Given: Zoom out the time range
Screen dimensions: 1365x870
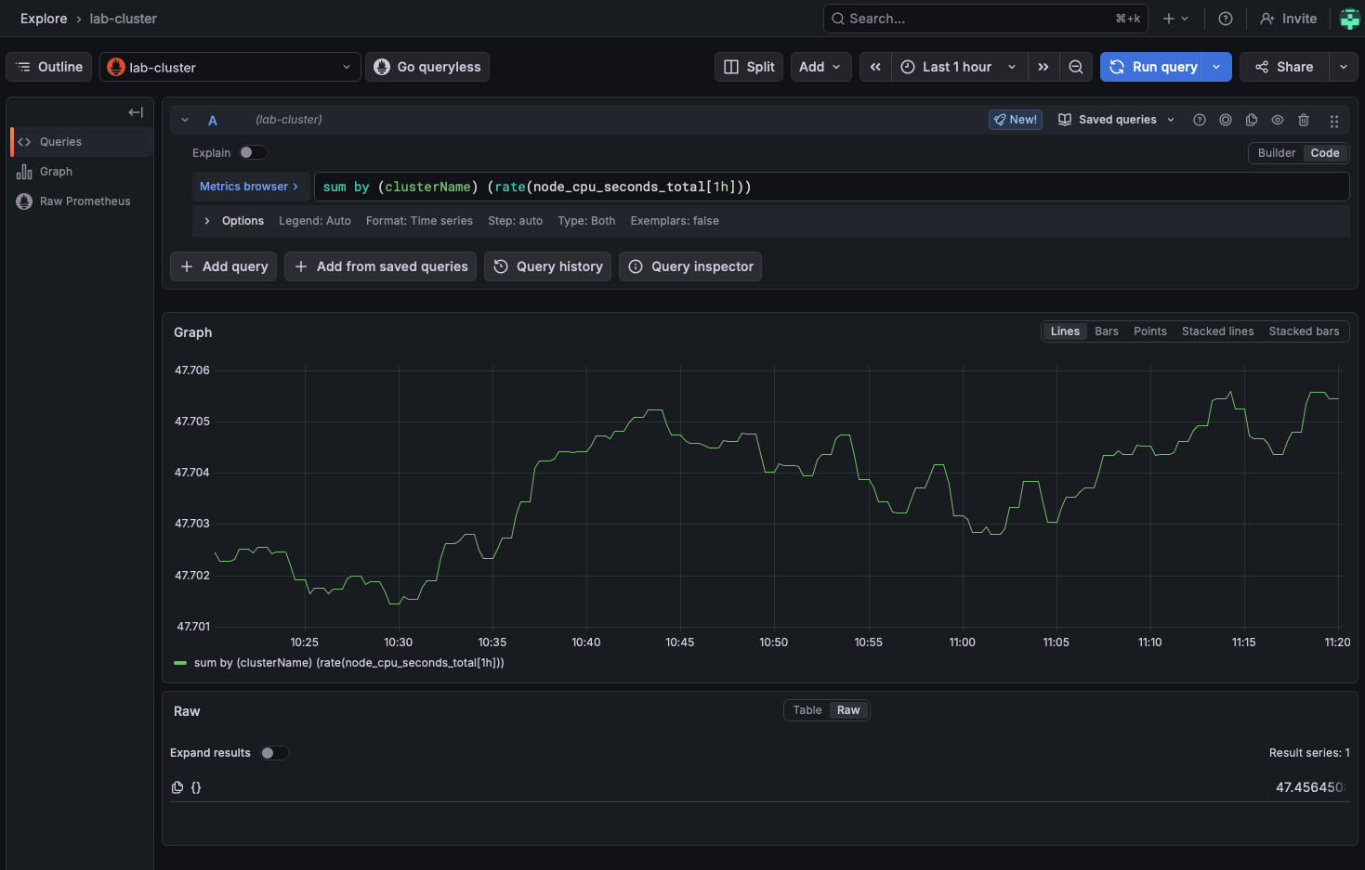Looking at the screenshot, I should [1076, 67].
